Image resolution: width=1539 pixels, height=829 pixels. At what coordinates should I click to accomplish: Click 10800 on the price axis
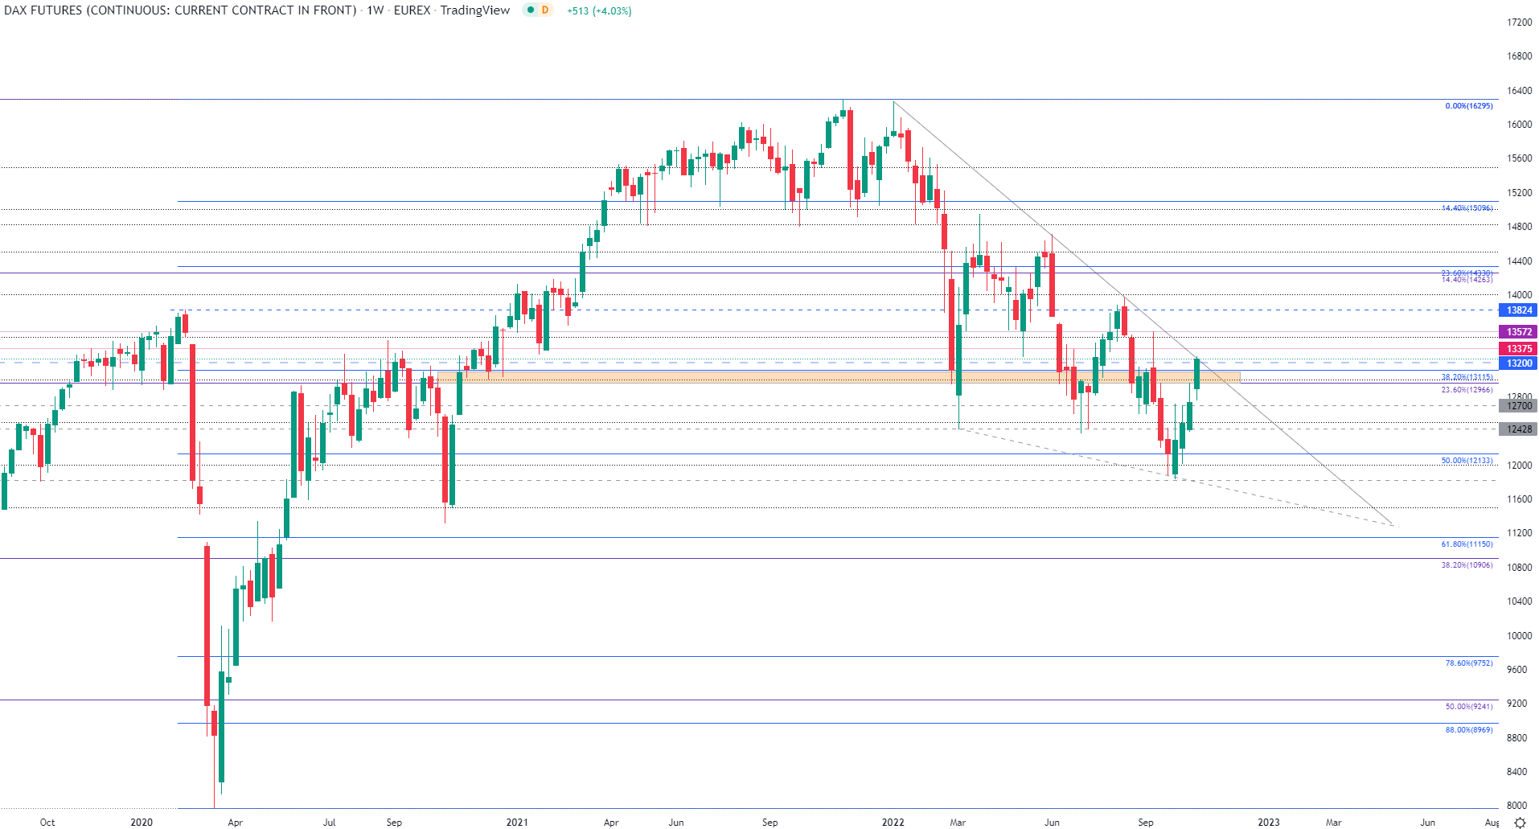tap(1519, 568)
